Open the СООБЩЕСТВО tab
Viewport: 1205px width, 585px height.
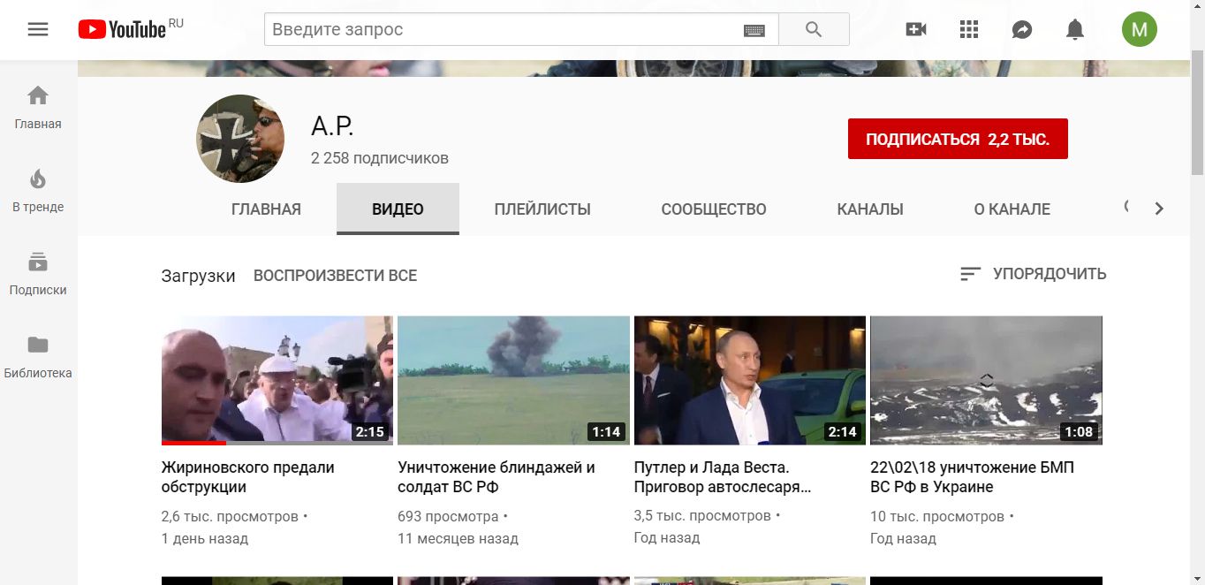[714, 209]
